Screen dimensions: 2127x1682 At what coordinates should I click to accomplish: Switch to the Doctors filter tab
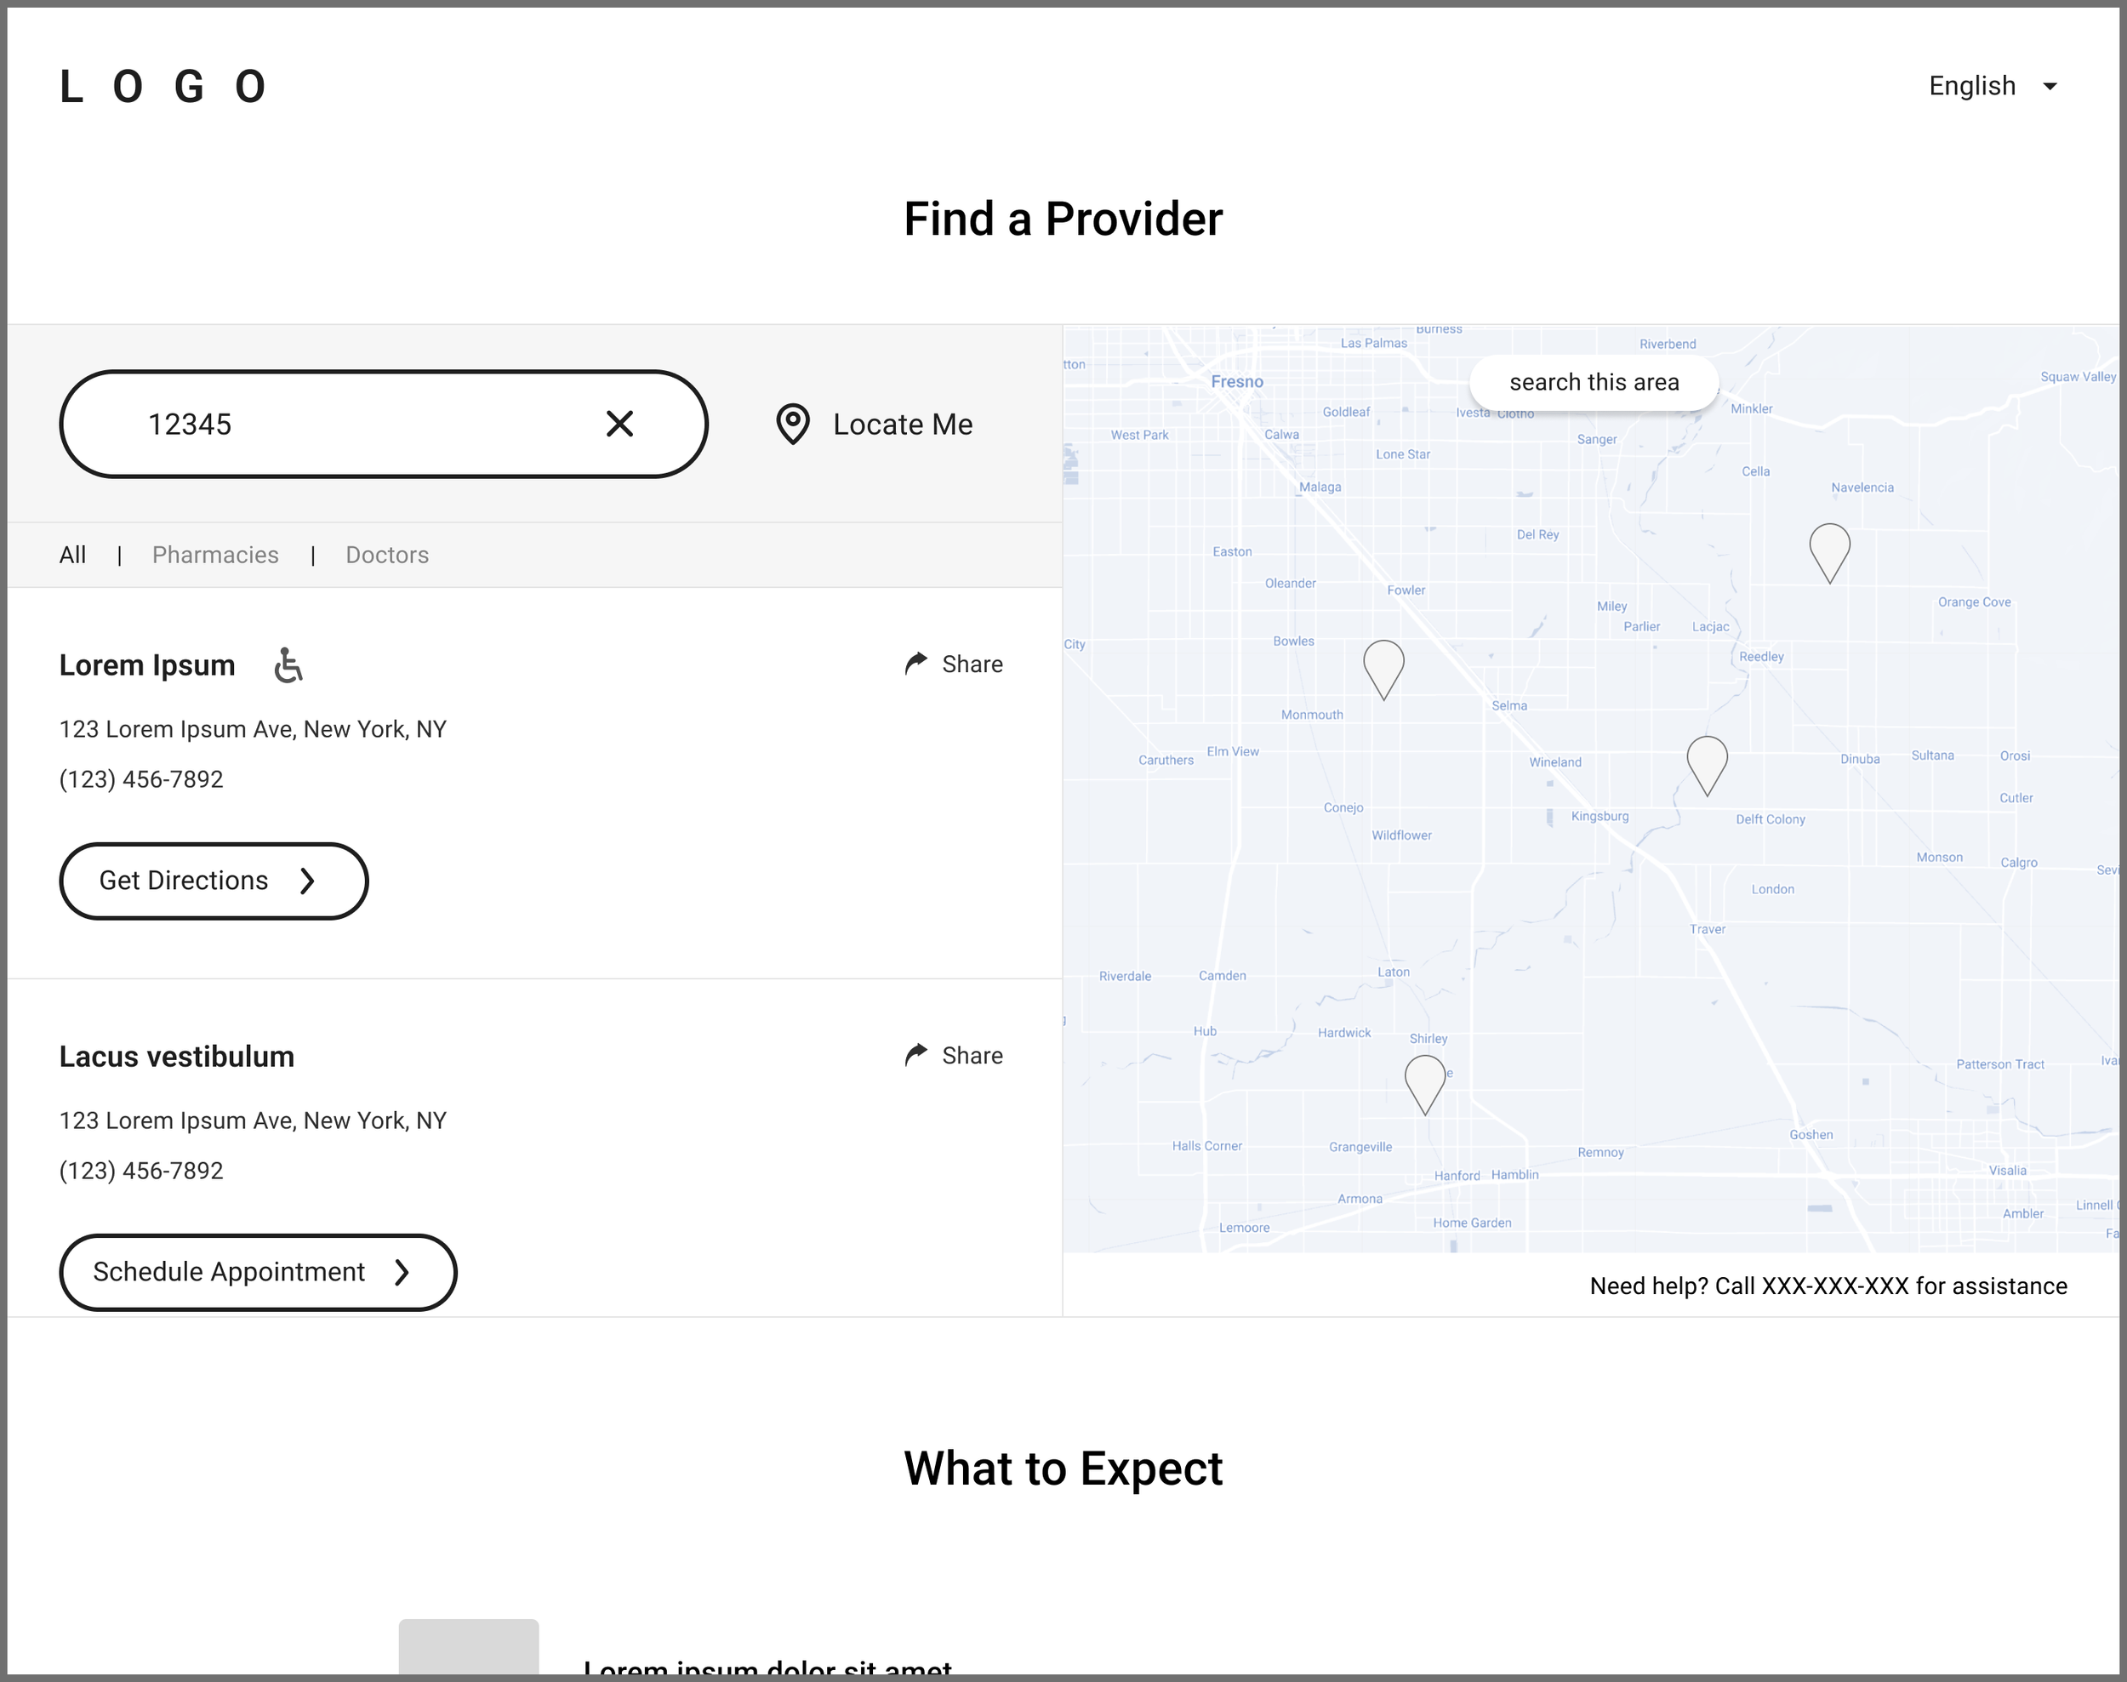click(387, 556)
